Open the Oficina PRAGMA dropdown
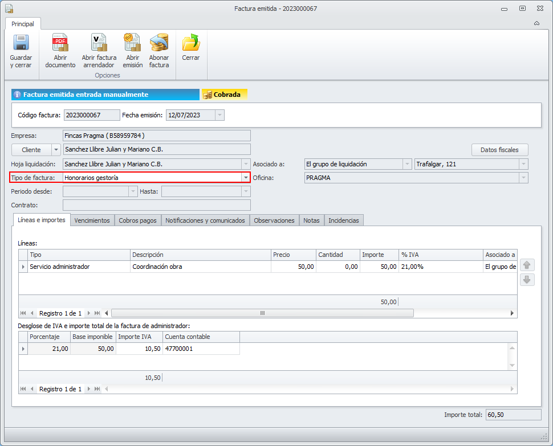Image resolution: width=553 pixels, height=446 pixels. pyautogui.click(x=523, y=178)
